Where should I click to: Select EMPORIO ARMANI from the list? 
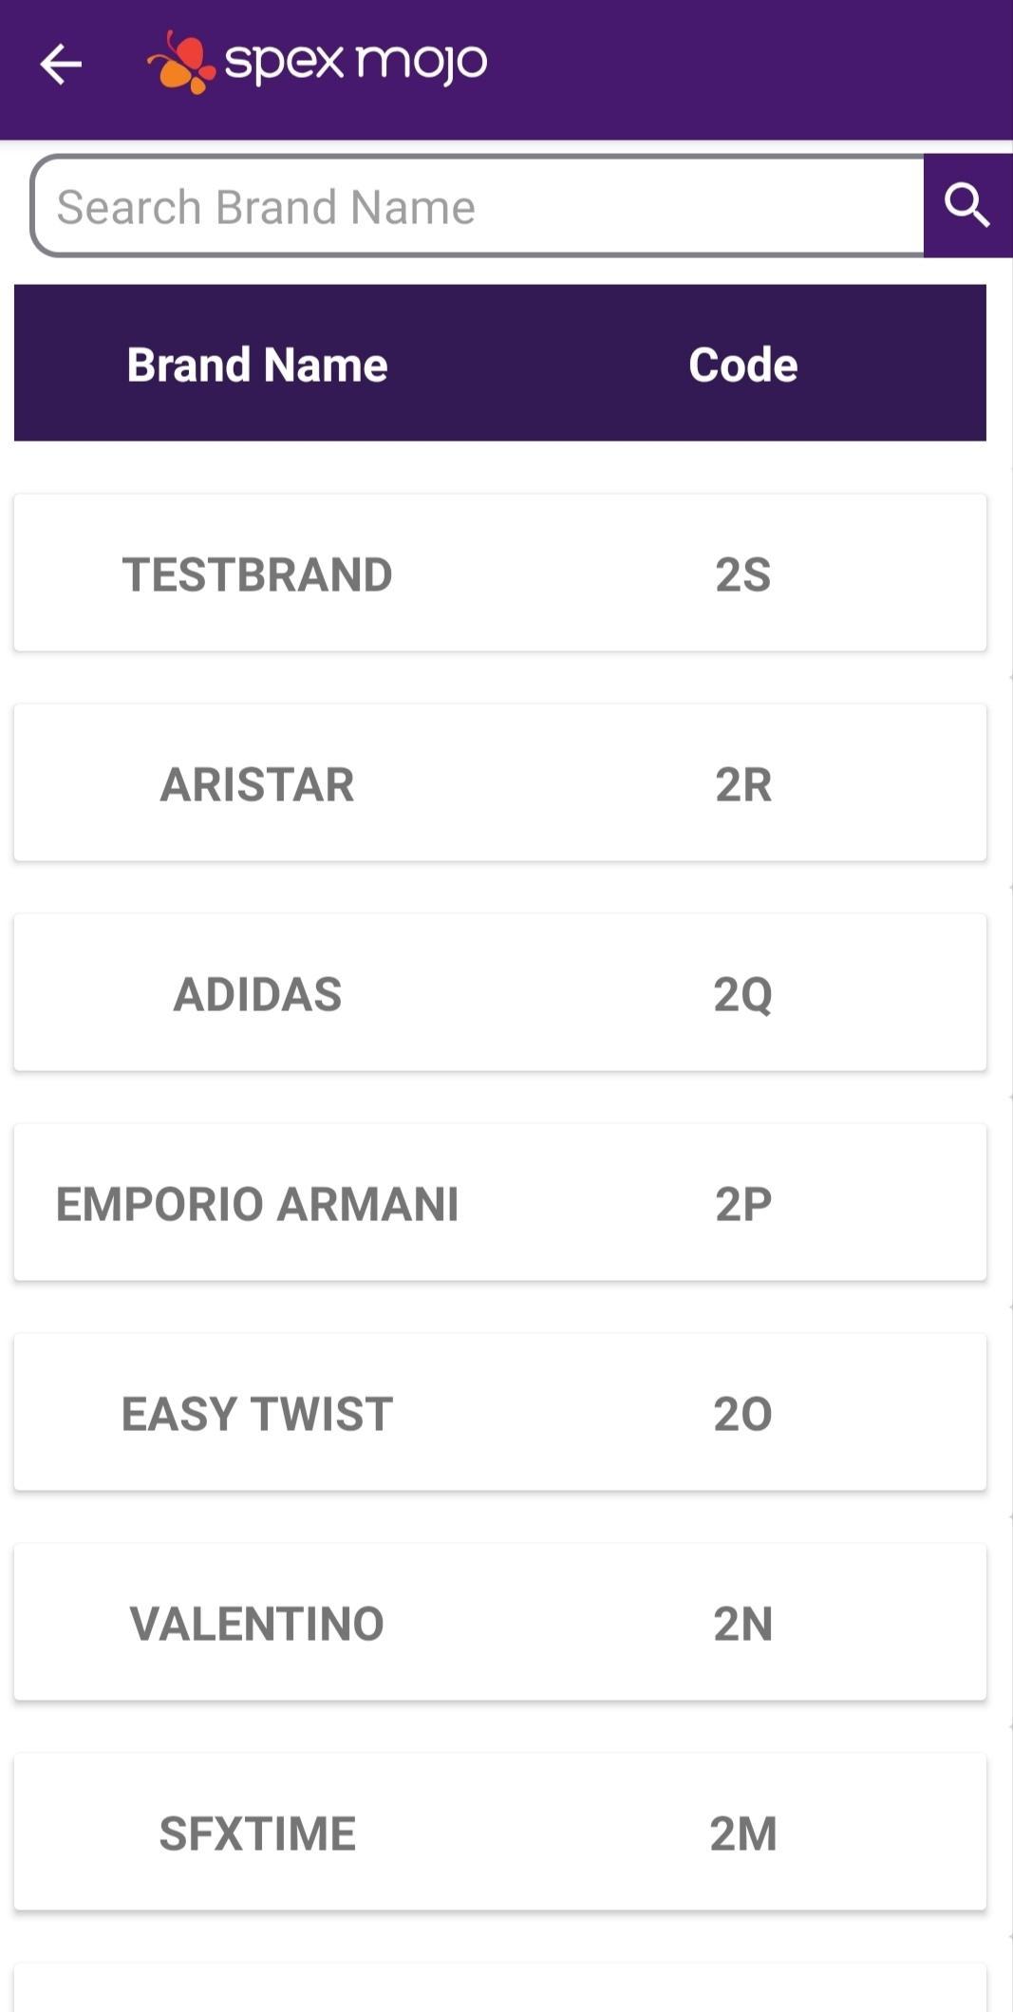(x=500, y=1202)
